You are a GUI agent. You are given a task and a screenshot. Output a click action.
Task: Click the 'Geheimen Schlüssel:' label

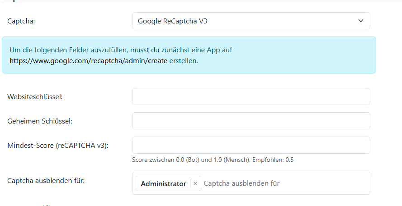coord(40,121)
